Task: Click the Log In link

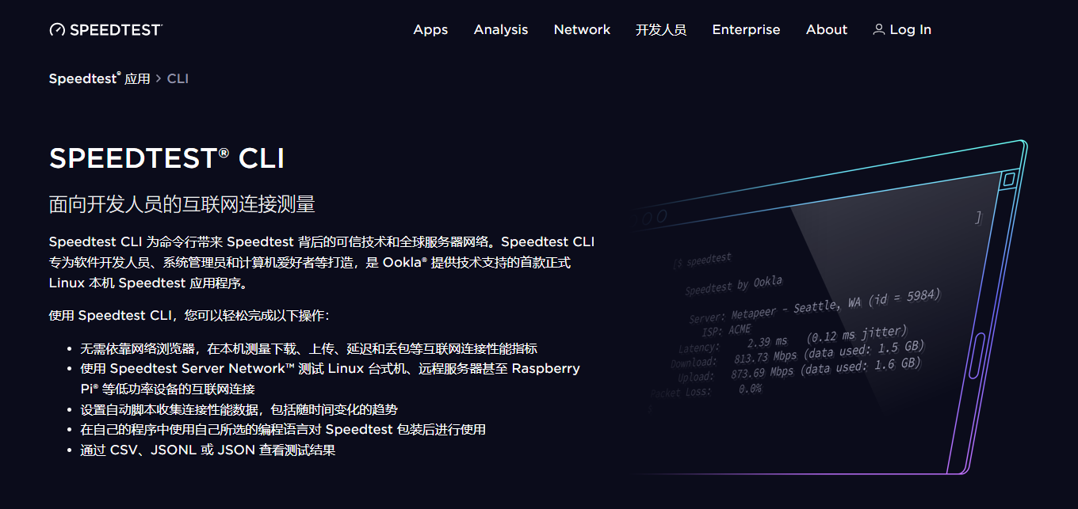Action: click(910, 30)
